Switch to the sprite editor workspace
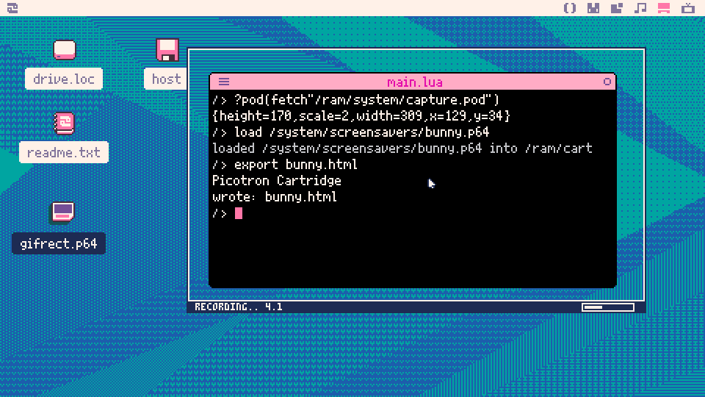This screenshot has width=705, height=397. [593, 8]
